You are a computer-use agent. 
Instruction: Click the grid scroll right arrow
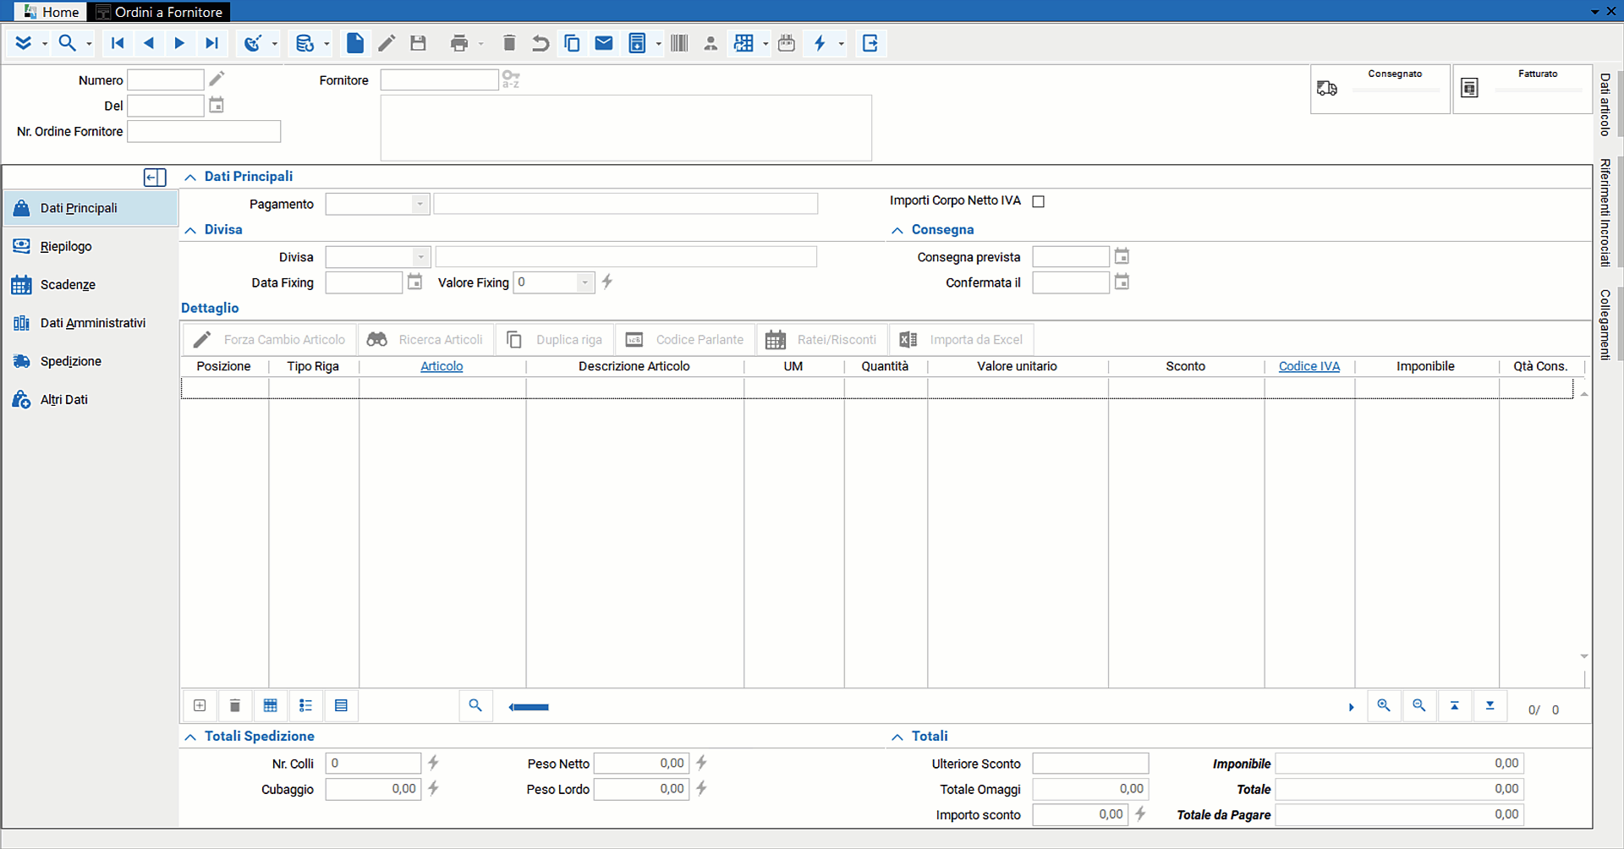pos(1351,707)
